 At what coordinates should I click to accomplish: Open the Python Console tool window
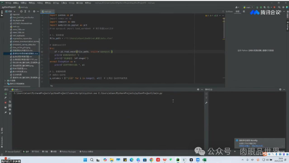pos(86,152)
